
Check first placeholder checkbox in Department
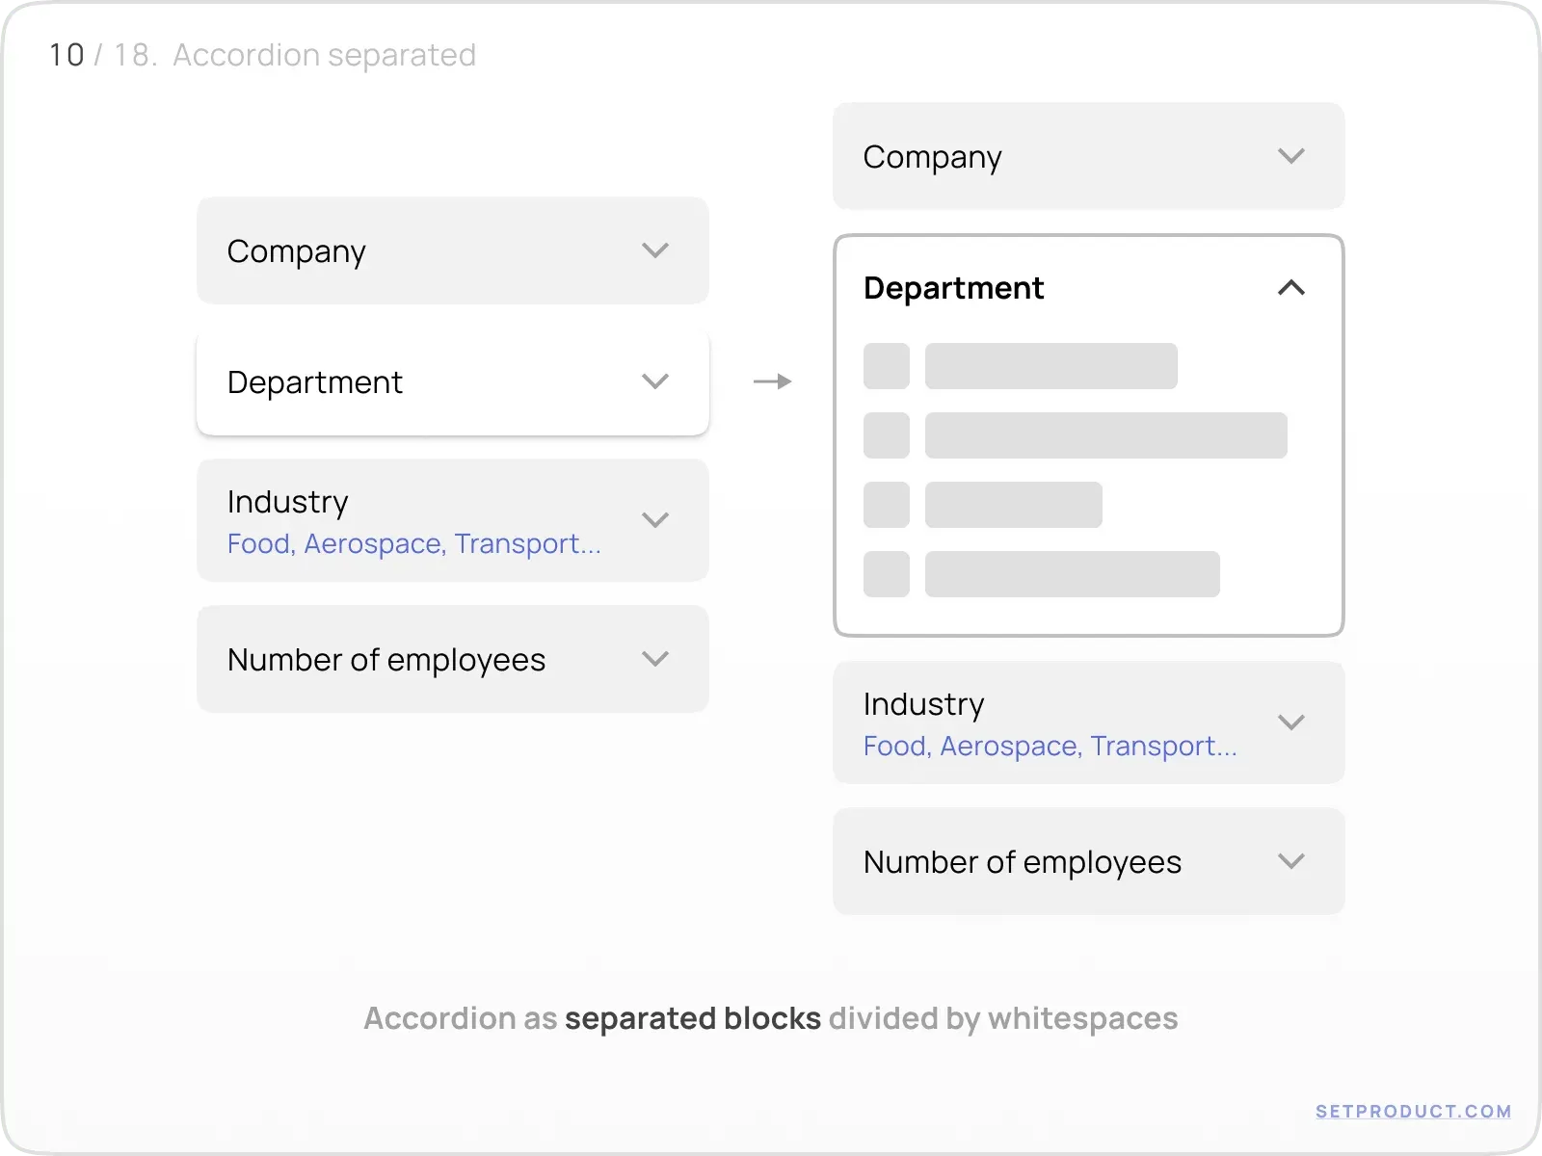coord(887,366)
